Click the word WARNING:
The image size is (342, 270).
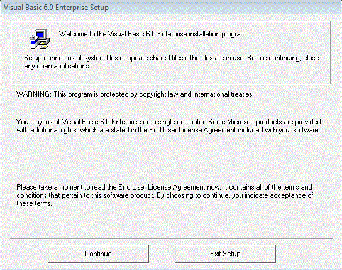tap(34, 94)
